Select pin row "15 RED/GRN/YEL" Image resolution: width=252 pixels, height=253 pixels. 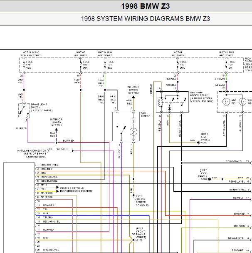[x=49, y=222]
